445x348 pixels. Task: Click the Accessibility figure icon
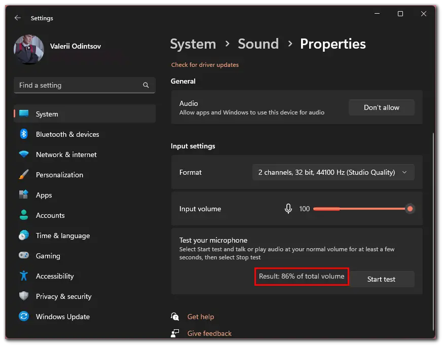point(24,276)
